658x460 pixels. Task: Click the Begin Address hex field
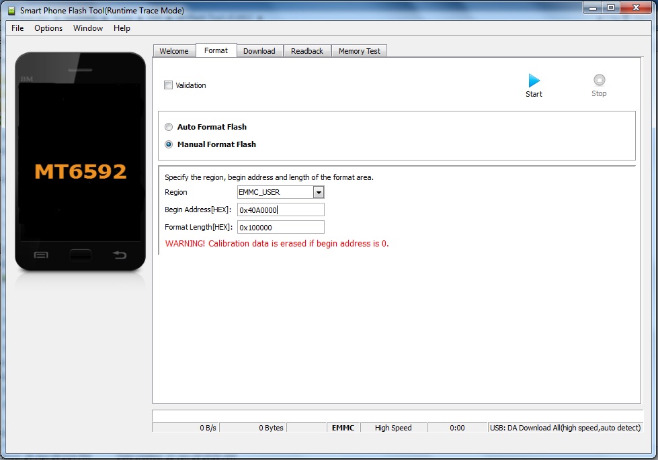click(280, 210)
